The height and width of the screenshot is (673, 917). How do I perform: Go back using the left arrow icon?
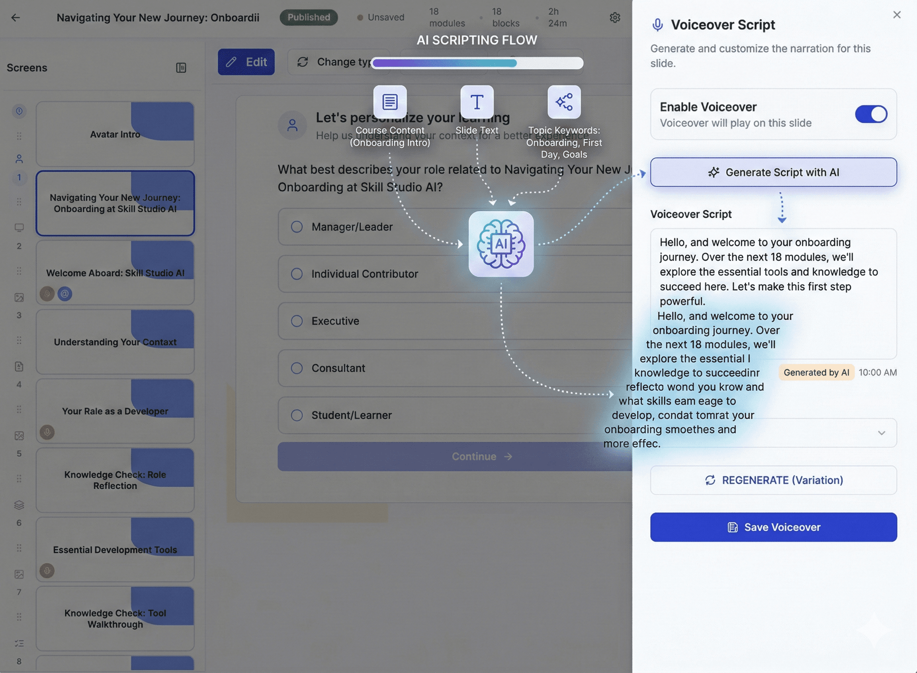tap(15, 18)
